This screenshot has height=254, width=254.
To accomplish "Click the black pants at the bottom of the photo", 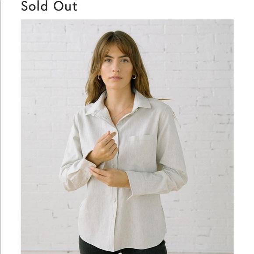I will pyautogui.click(x=122, y=246).
